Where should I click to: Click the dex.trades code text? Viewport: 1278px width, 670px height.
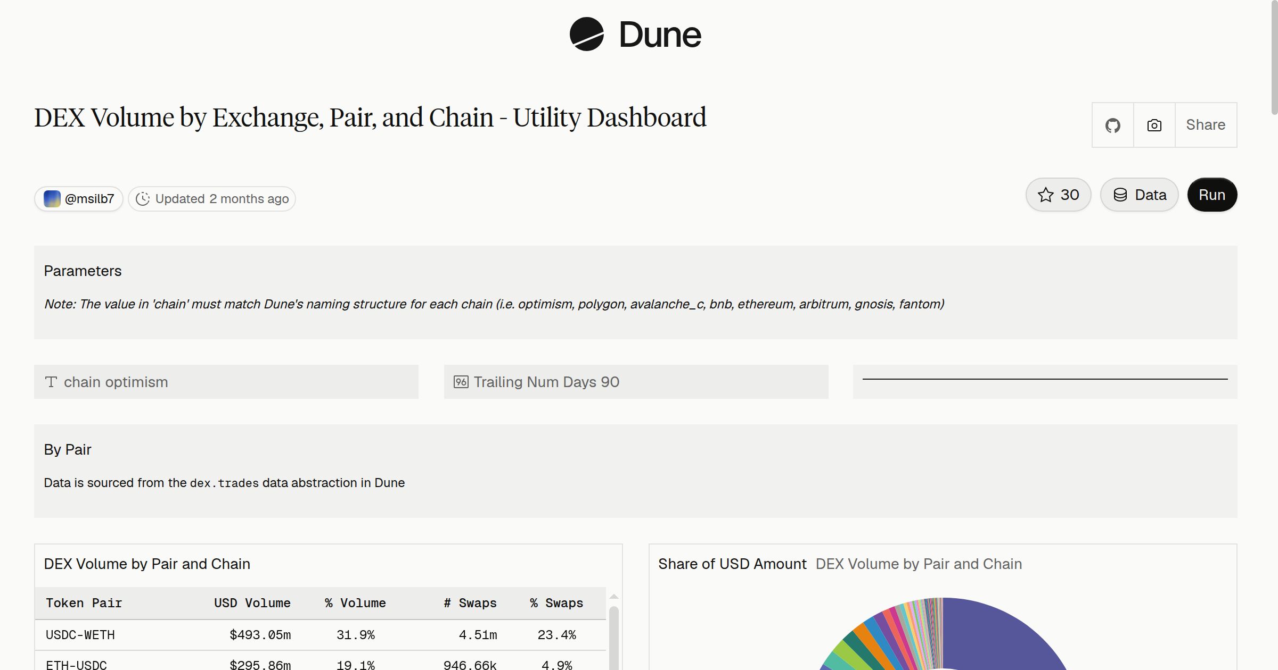tap(224, 483)
